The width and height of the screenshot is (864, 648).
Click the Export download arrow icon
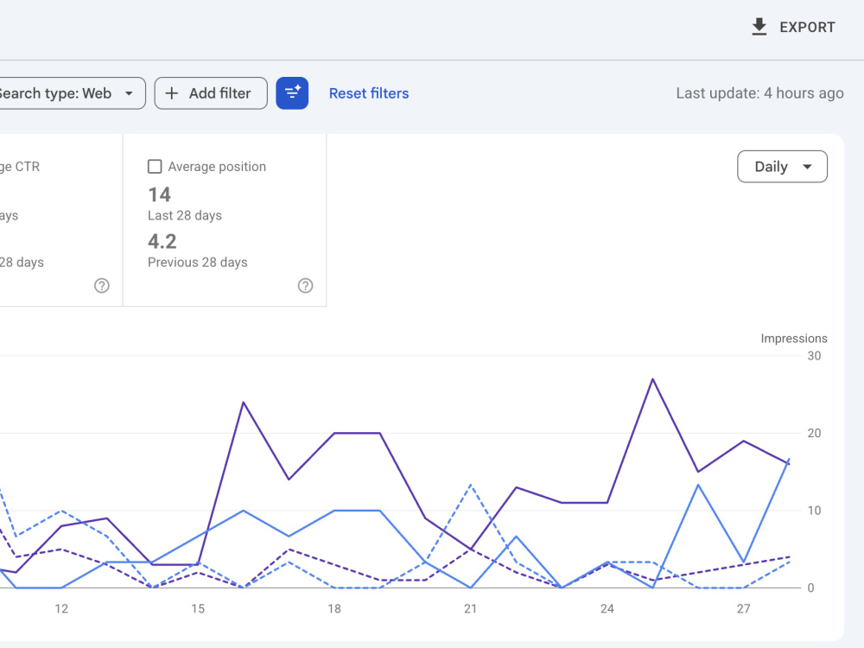point(759,27)
